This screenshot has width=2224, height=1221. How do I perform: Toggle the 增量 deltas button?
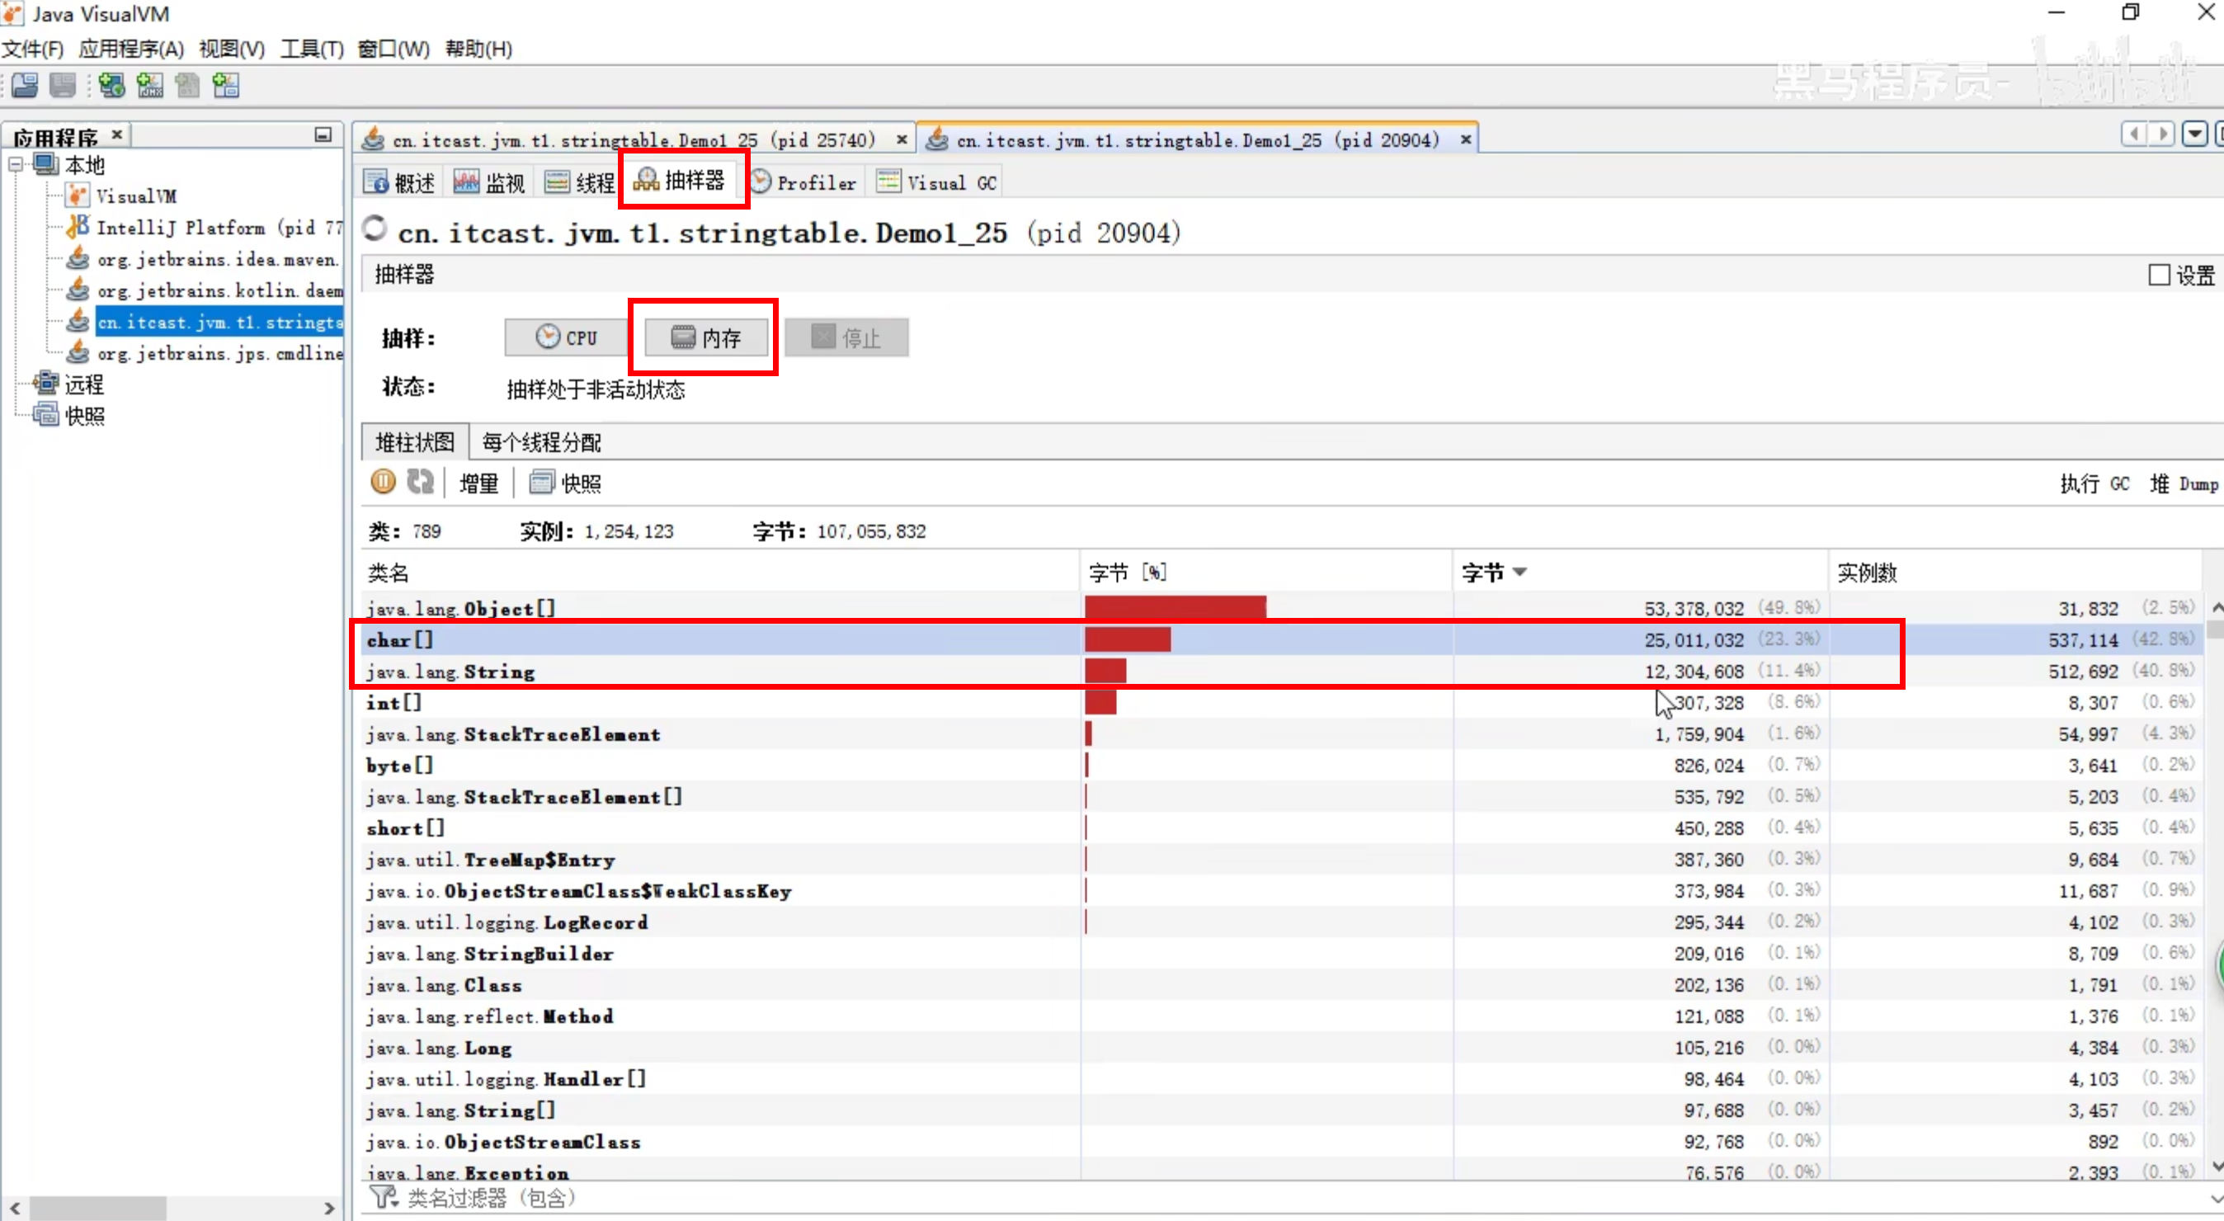[478, 483]
